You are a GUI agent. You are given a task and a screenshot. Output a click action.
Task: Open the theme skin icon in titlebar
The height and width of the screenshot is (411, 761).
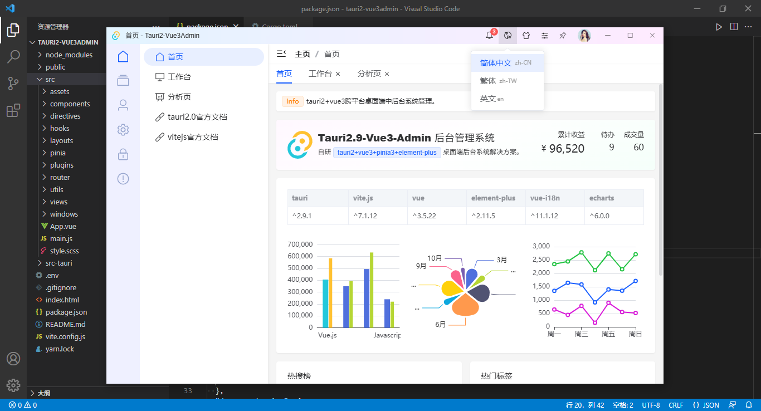point(526,35)
